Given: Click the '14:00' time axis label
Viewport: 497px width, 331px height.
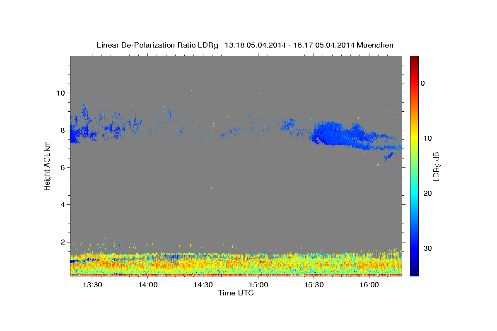Looking at the screenshot, I should 147,285.
